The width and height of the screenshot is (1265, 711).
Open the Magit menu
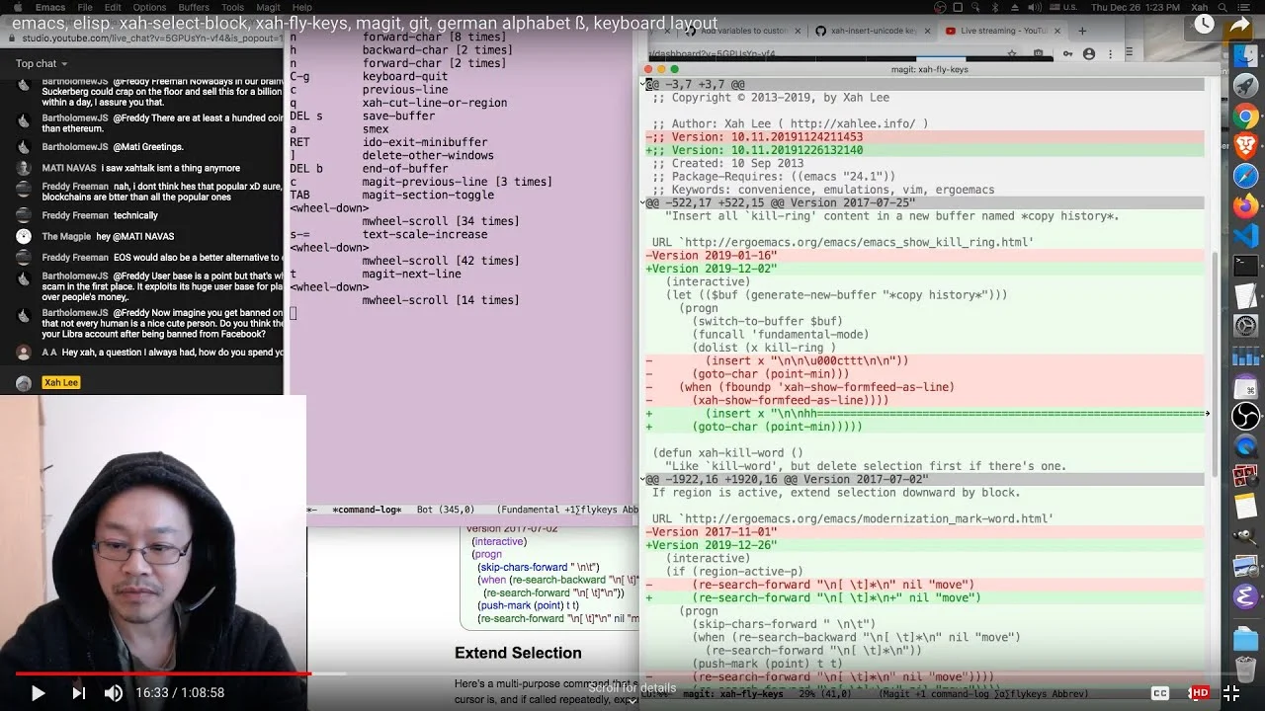pyautogui.click(x=268, y=7)
